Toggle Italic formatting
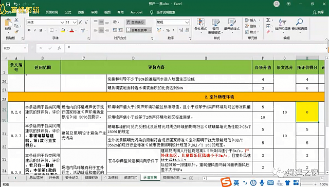This screenshot has width=329, height=187. coord(35,30)
